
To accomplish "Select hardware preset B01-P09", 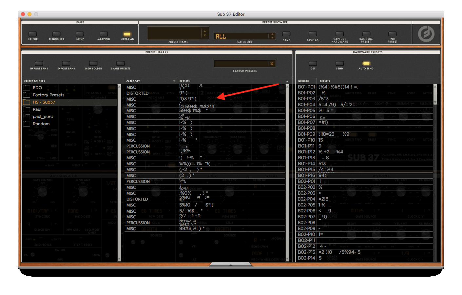I will point(365,134).
